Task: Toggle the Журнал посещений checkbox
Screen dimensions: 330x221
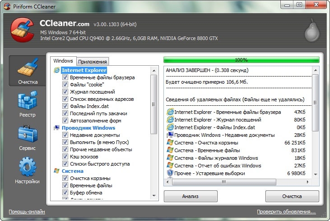Action: click(x=65, y=92)
